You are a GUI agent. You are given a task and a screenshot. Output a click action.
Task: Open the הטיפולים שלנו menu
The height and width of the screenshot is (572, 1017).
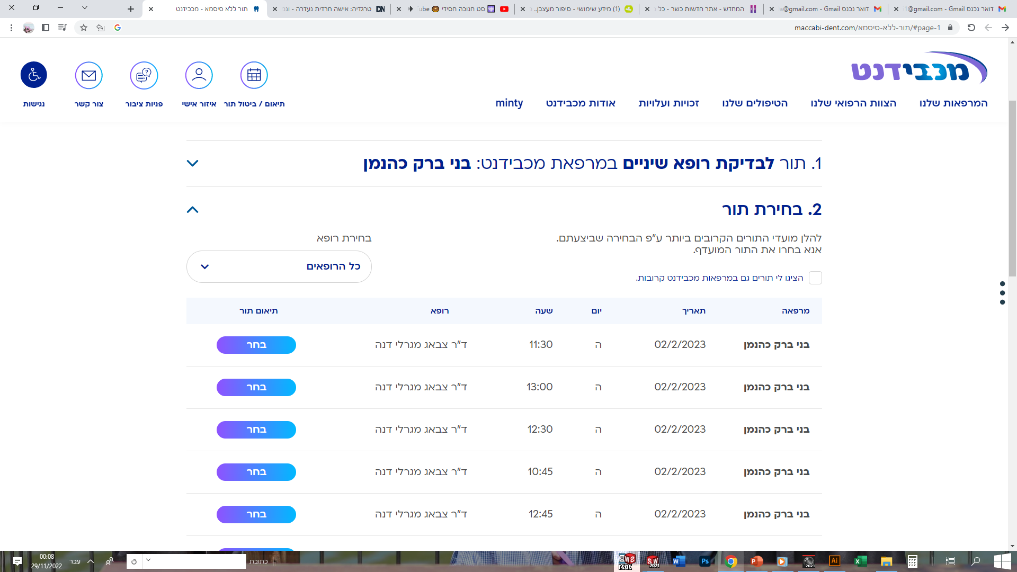point(755,103)
